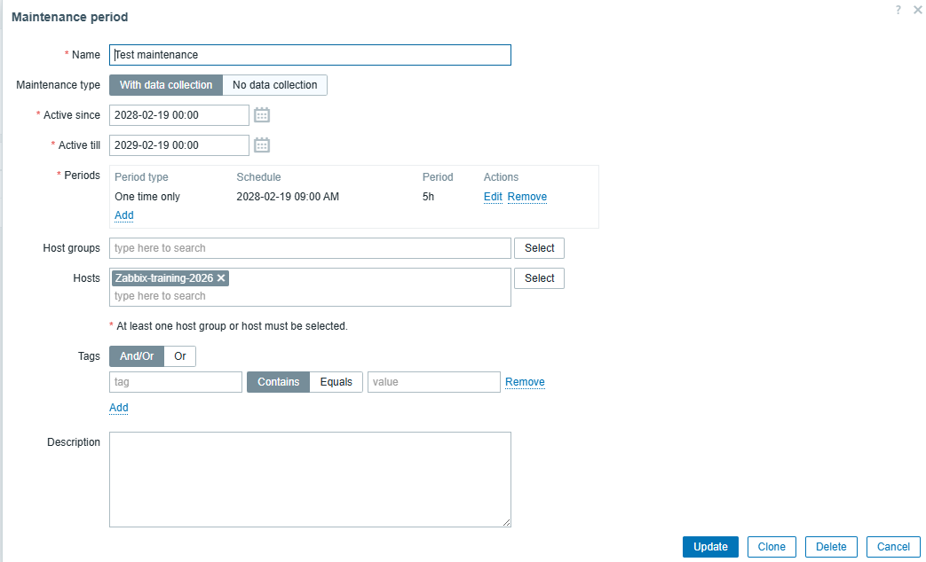Click into the Description text area
Viewport: 926px width, 562px height.
click(x=310, y=480)
